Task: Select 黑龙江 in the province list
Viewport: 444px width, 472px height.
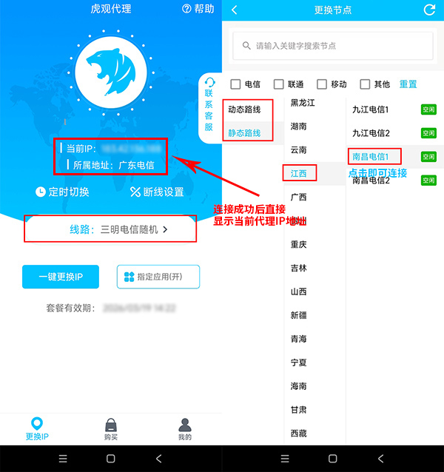Action: [303, 103]
